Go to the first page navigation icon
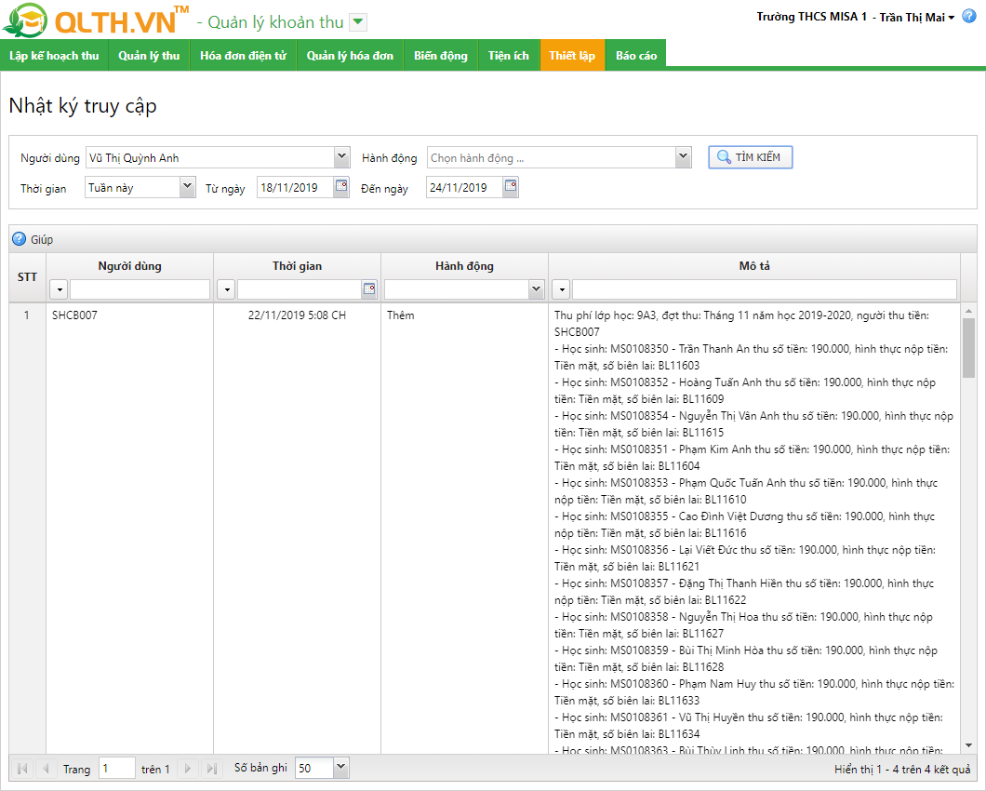The height and width of the screenshot is (791, 986). tap(22, 769)
